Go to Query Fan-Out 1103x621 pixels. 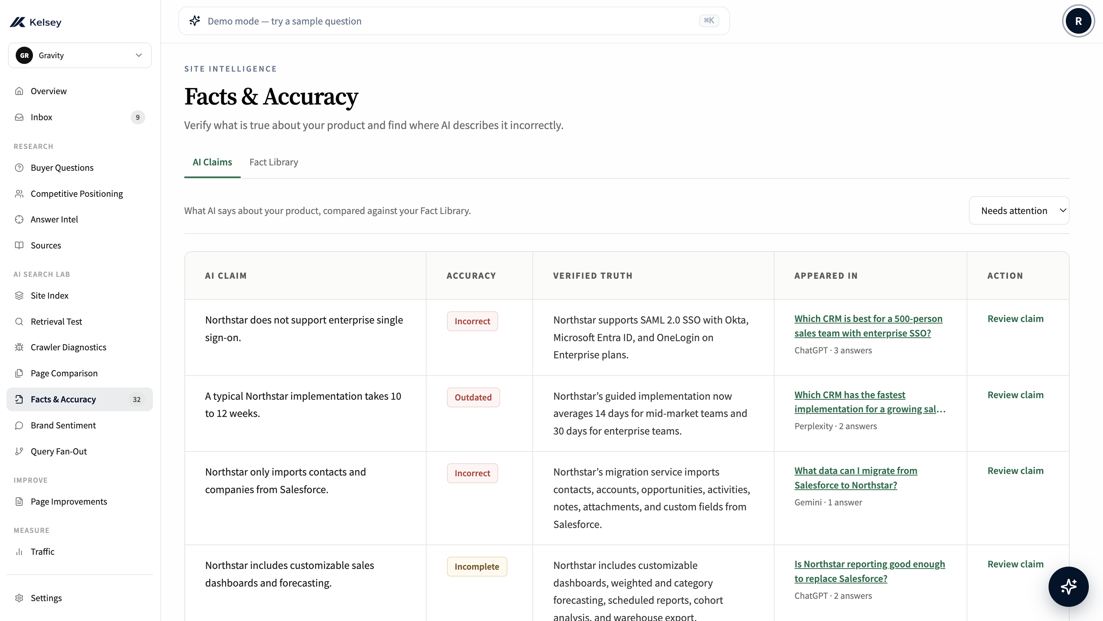pos(80,452)
